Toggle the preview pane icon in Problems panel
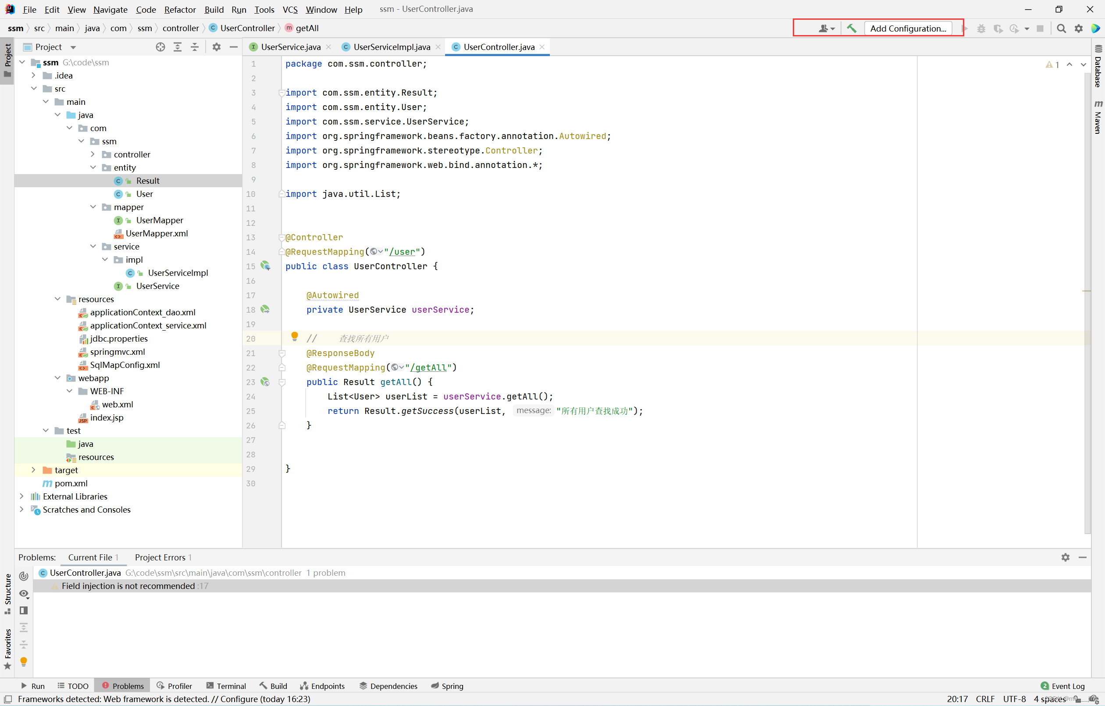Image resolution: width=1105 pixels, height=706 pixels. coord(24,610)
